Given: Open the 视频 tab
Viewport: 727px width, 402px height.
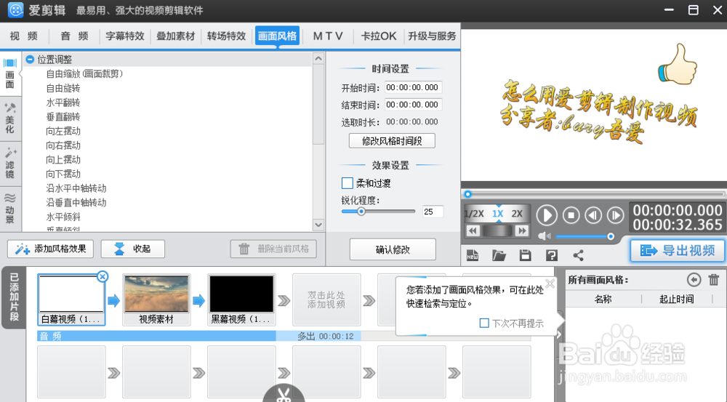Looking at the screenshot, I should coord(24,36).
